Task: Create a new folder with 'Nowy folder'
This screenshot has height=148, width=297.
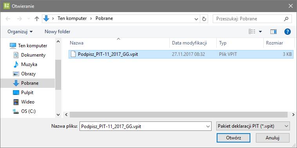Action: [x=57, y=32]
